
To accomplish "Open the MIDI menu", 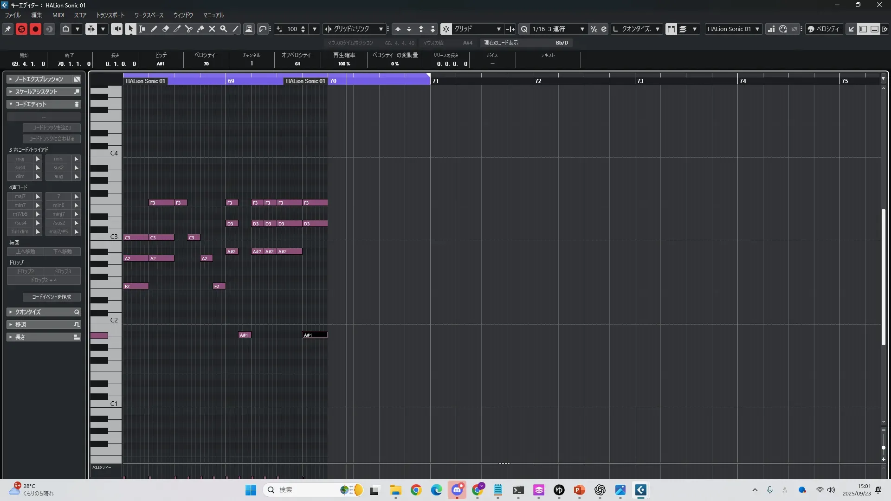I will [x=58, y=15].
